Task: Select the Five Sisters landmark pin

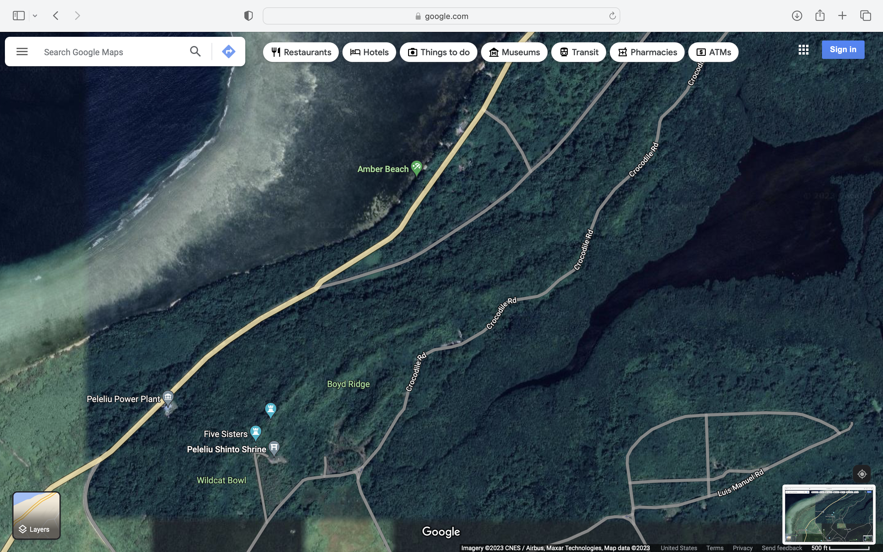Action: (x=255, y=432)
